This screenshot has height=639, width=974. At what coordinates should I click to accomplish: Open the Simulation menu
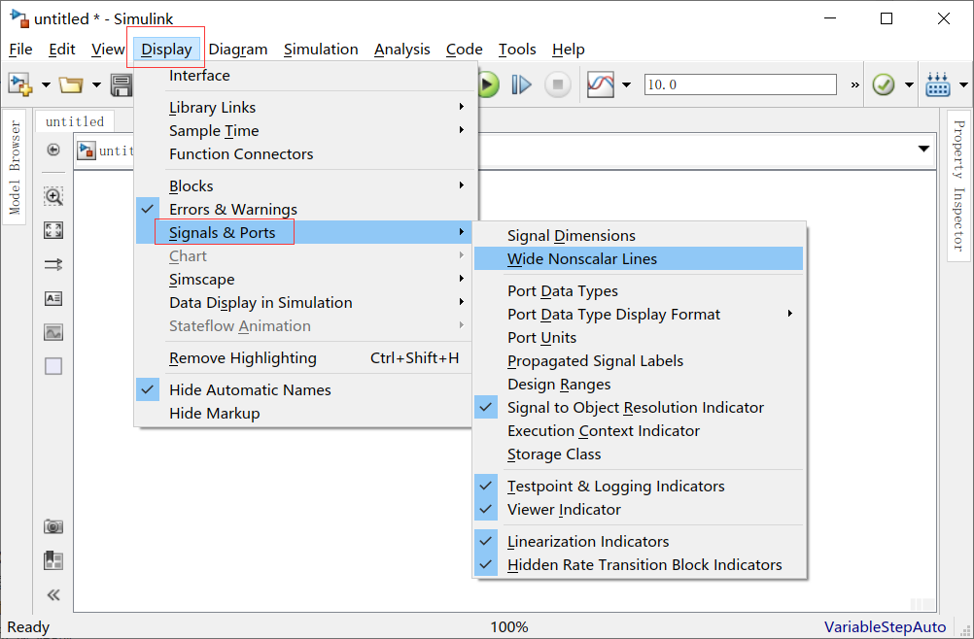321,49
